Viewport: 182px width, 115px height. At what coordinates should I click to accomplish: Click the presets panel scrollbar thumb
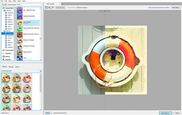coord(41,84)
